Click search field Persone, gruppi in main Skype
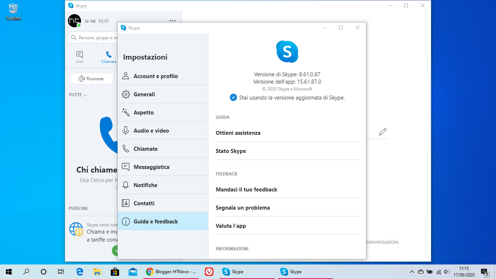Image resolution: width=496 pixels, height=279 pixels. coord(94,37)
